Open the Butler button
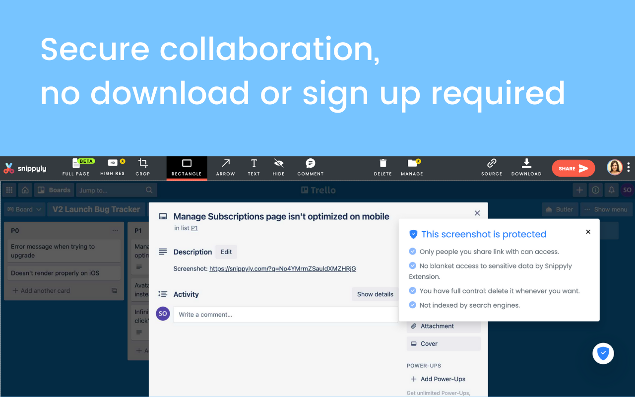Screen dimensions: 635x397 point(560,209)
